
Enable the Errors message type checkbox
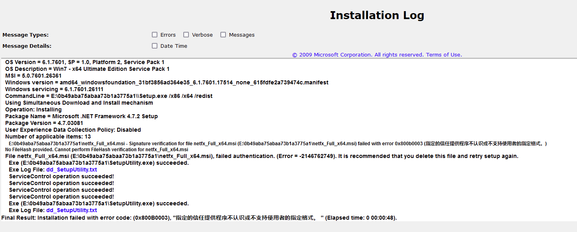tap(155, 35)
